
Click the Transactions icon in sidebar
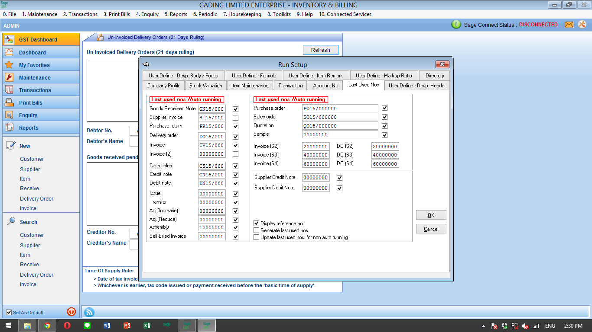pos(9,90)
